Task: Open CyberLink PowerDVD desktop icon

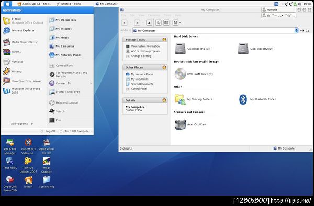Action: (10, 184)
